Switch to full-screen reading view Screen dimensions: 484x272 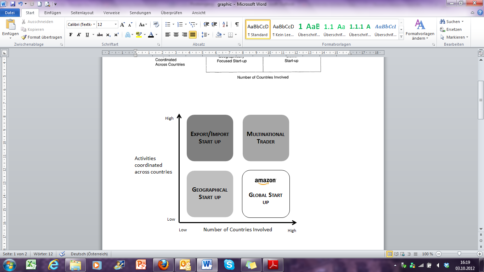pos(396,254)
